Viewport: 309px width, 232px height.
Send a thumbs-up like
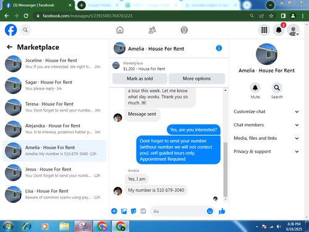[222, 211]
